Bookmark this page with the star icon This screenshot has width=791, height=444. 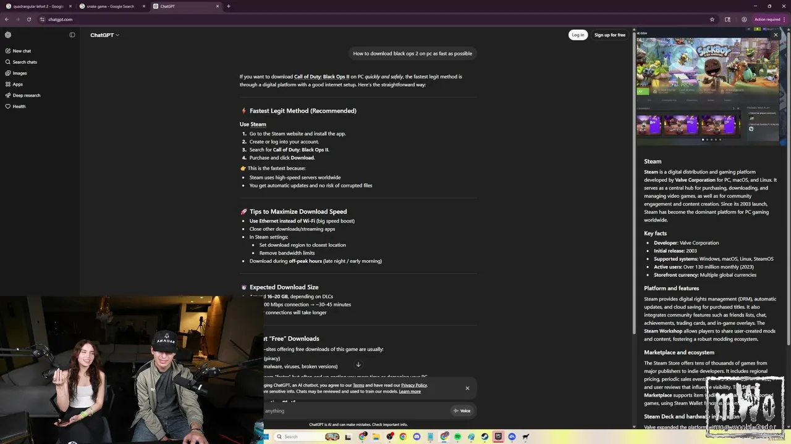[712, 19]
